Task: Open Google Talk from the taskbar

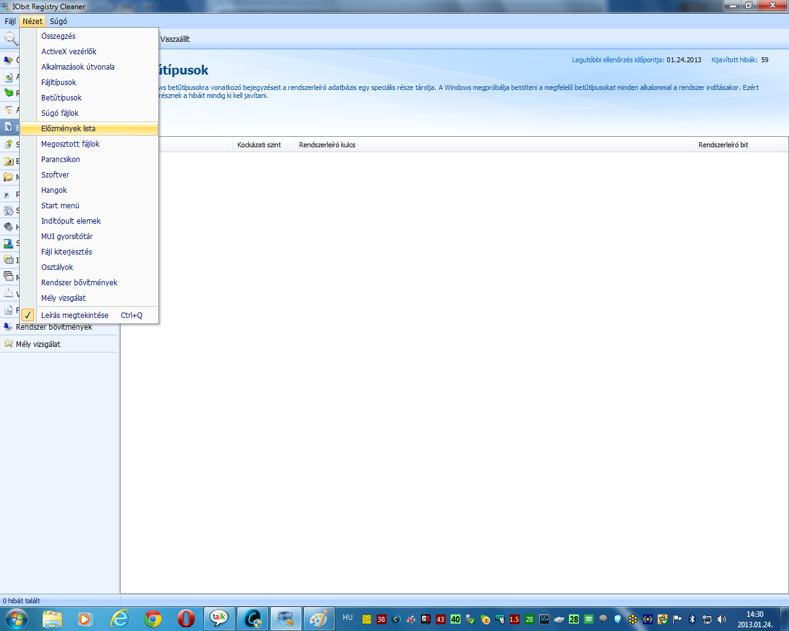Action: [219, 619]
